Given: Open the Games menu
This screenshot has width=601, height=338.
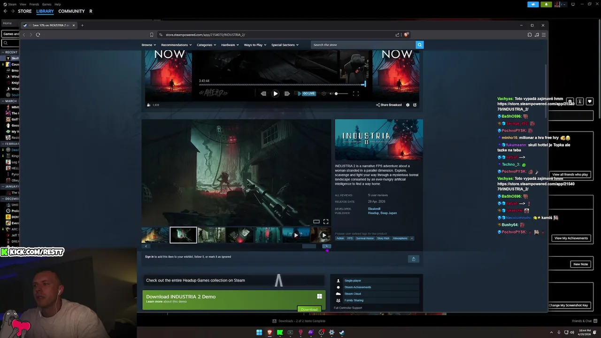Looking at the screenshot, I should 46,4.
